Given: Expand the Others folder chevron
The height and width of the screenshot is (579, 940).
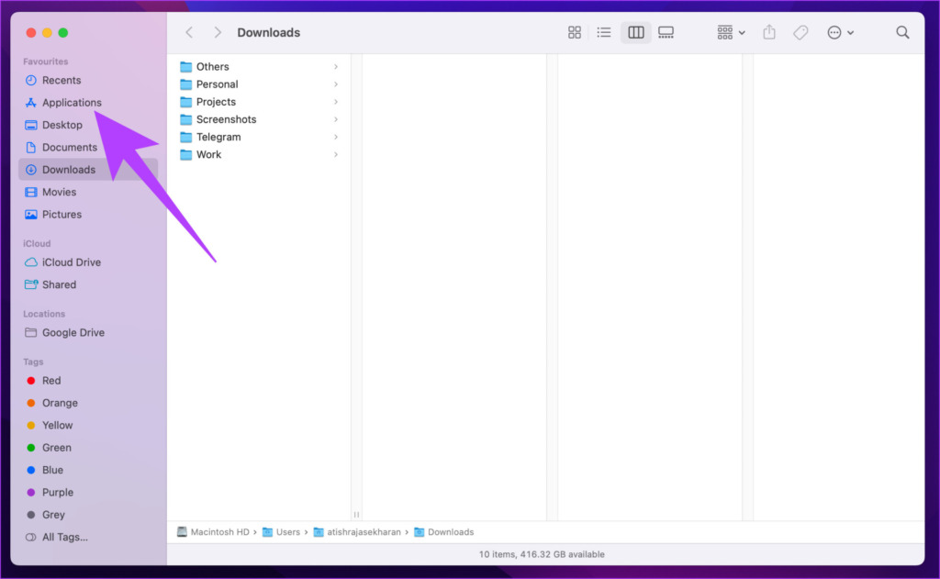Looking at the screenshot, I should pyautogui.click(x=336, y=67).
